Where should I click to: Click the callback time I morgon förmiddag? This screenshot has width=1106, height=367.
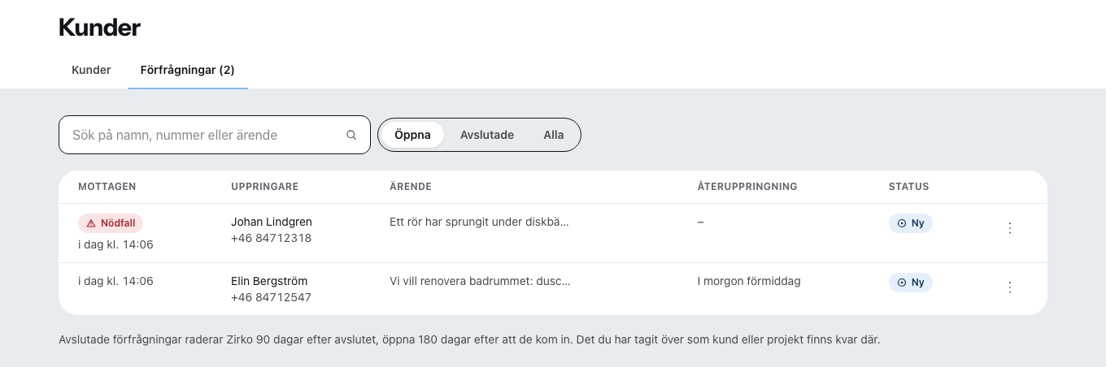[749, 281]
